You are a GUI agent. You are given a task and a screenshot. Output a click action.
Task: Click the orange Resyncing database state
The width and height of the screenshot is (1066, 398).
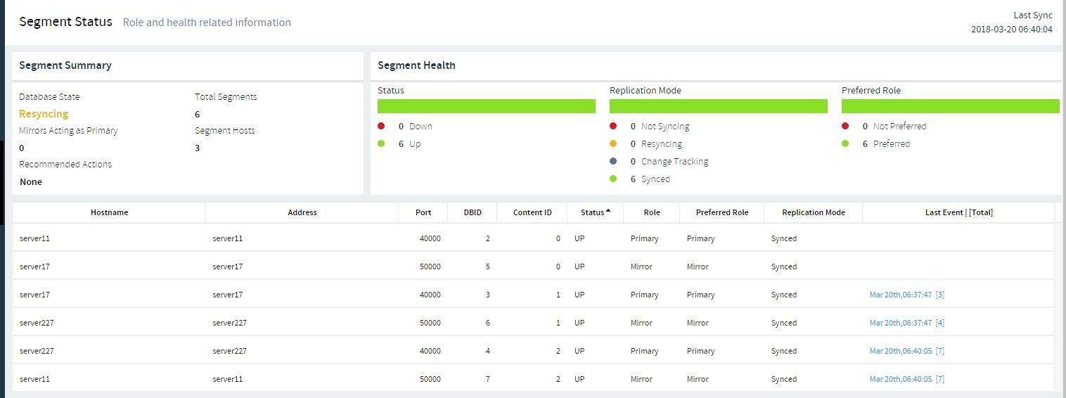(x=44, y=114)
